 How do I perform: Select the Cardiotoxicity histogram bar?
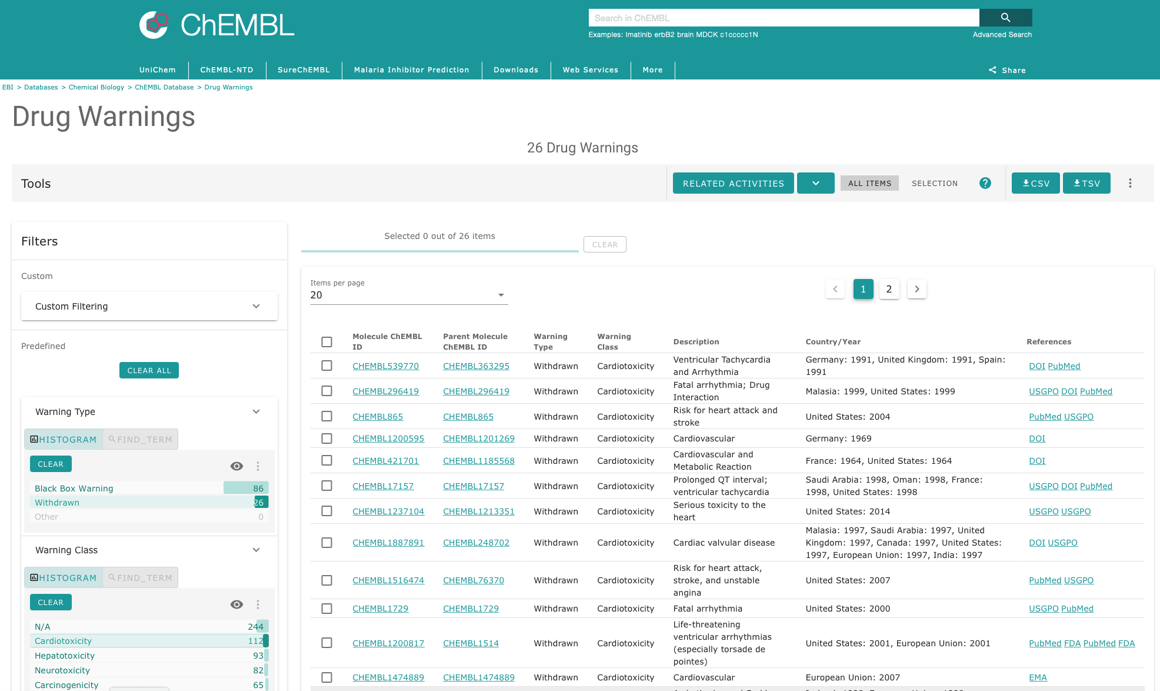click(x=149, y=640)
